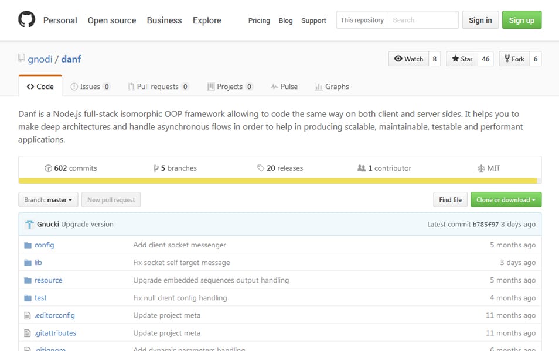
Task: Click the This repository search scope label
Action: [362, 20]
